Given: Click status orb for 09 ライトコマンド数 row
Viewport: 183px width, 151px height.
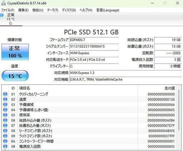Looking at the screenshot, I should click(5, 136).
